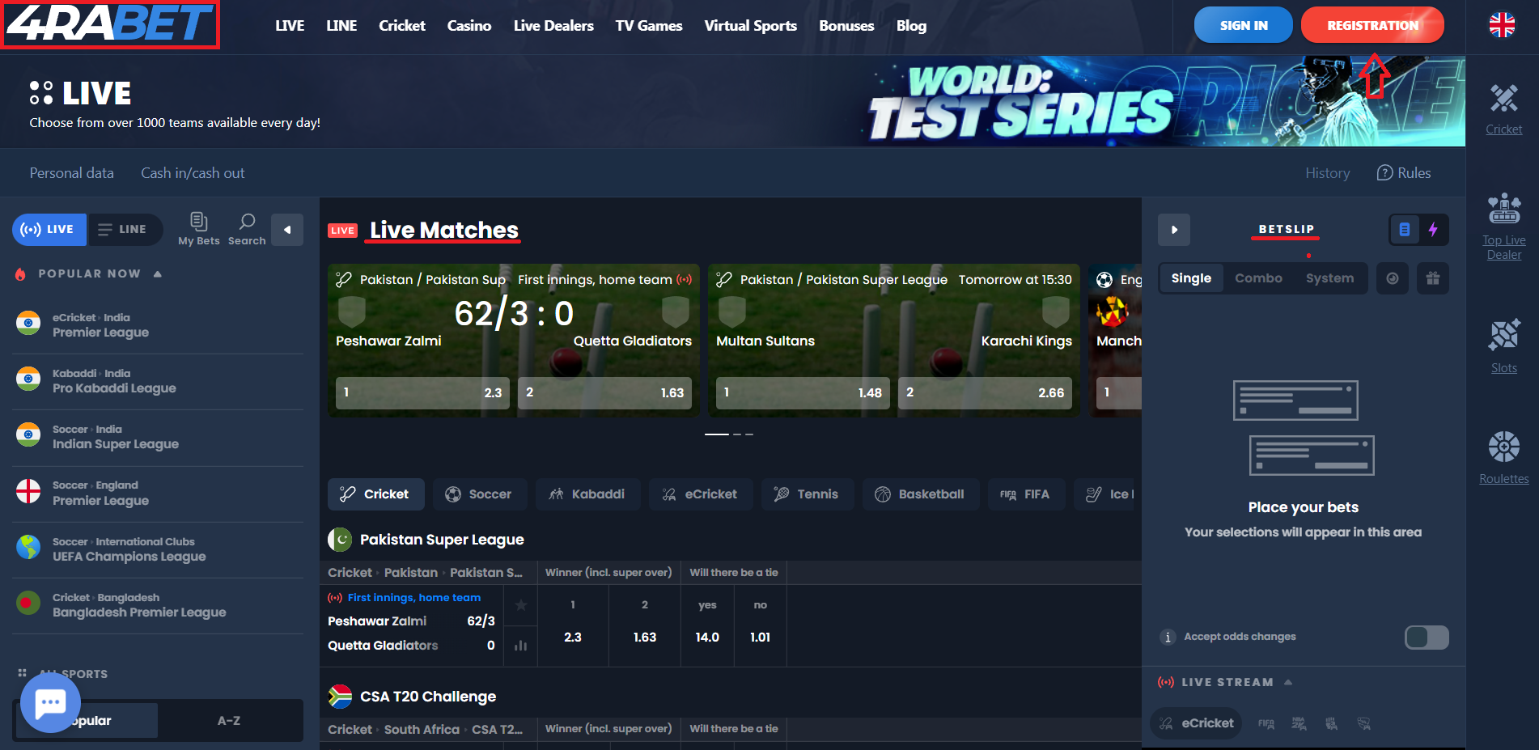Click the South Africa flag for CSA T20
Screen dimensions: 1539x750
coord(340,697)
